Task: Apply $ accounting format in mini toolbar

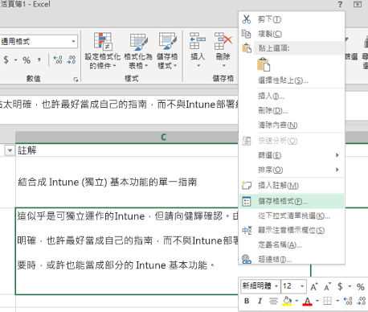Action: tap(340, 286)
